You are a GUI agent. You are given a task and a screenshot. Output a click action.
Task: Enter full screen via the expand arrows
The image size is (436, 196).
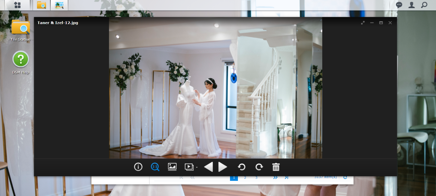[363, 23]
